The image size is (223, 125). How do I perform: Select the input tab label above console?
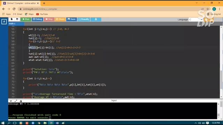pyautogui.click(x=114, y=100)
